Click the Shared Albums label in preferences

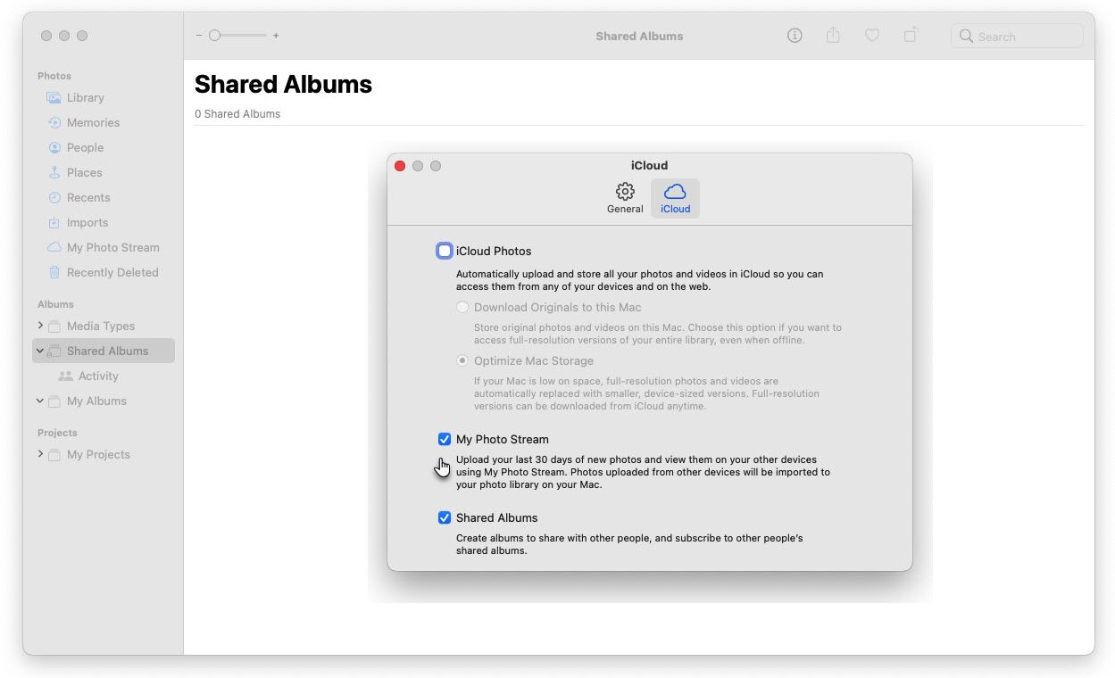pyautogui.click(x=496, y=518)
